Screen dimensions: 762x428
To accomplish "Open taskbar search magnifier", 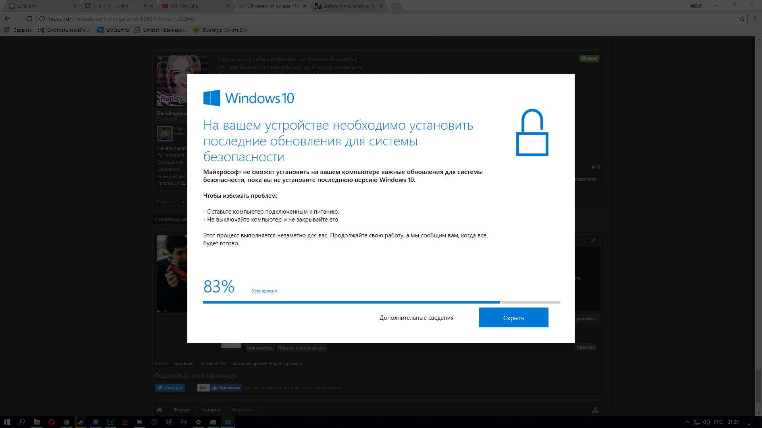I will point(22,422).
